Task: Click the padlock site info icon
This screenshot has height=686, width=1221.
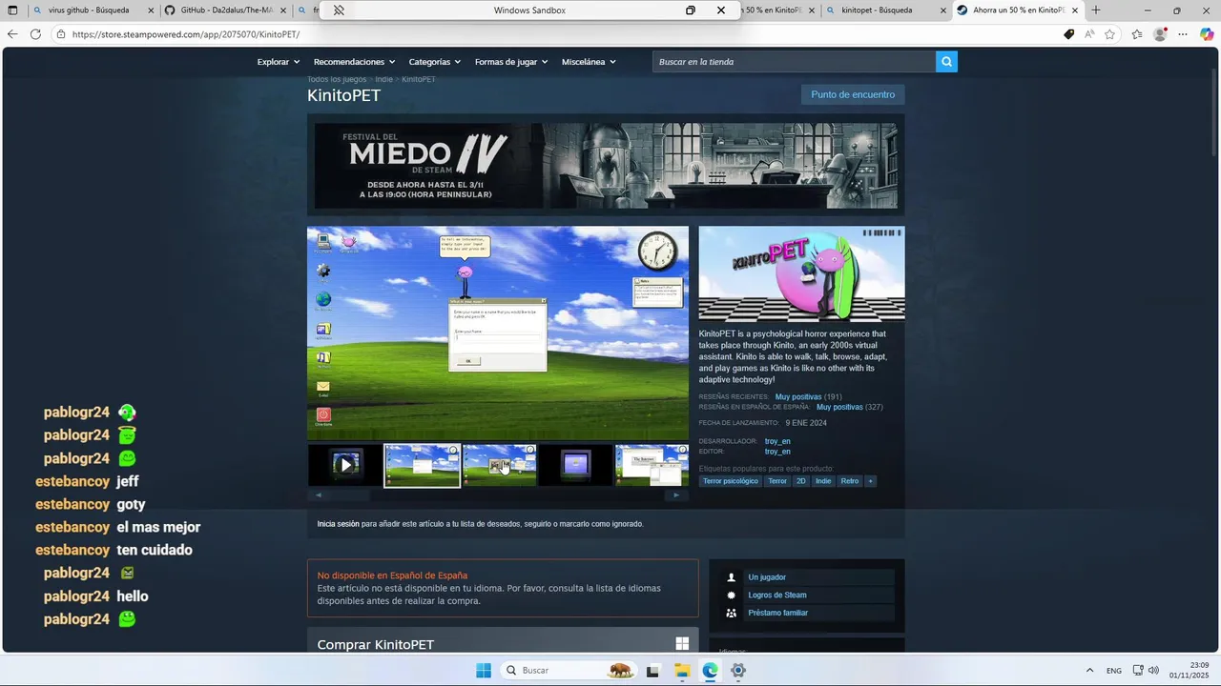Action: click(61, 34)
